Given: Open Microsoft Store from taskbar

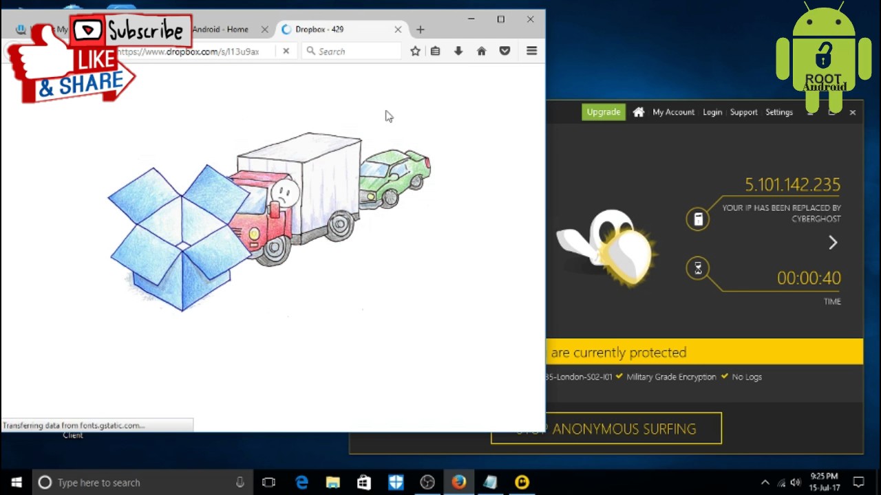Looking at the screenshot, I should pos(364,482).
